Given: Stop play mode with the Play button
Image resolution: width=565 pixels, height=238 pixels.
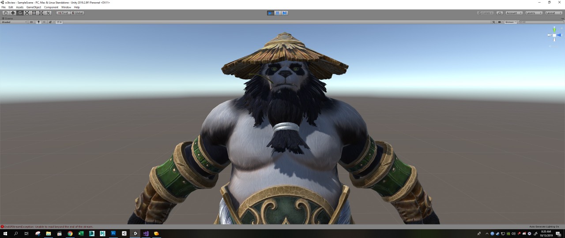Looking at the screenshot, I should (270, 13).
